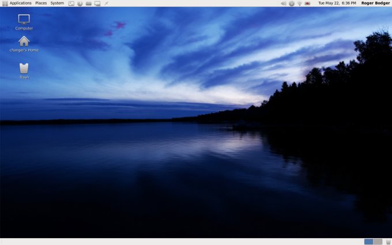Click the pin-shaped icon in the top panel

pyautogui.click(x=106, y=3)
